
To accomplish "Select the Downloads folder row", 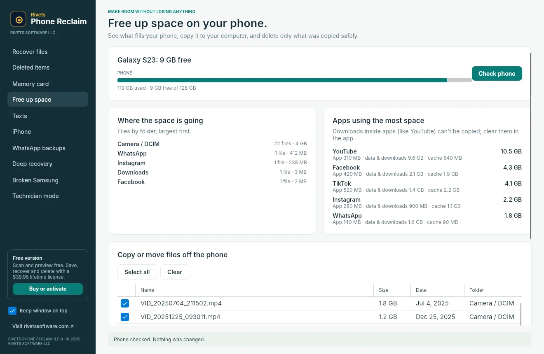I will pos(212,172).
